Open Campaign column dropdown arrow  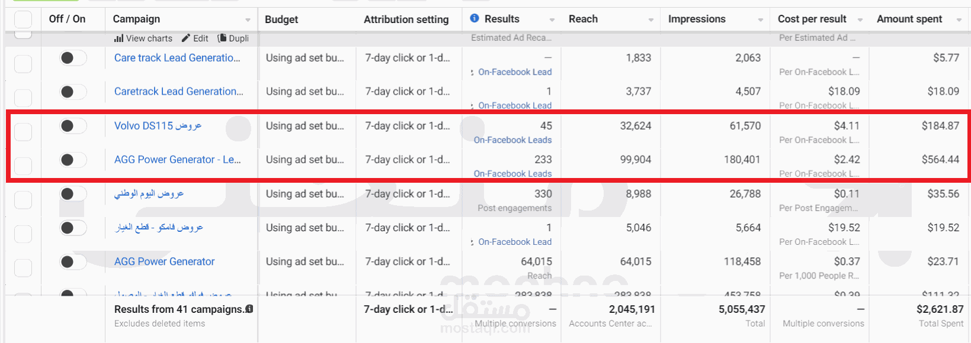coord(248,20)
